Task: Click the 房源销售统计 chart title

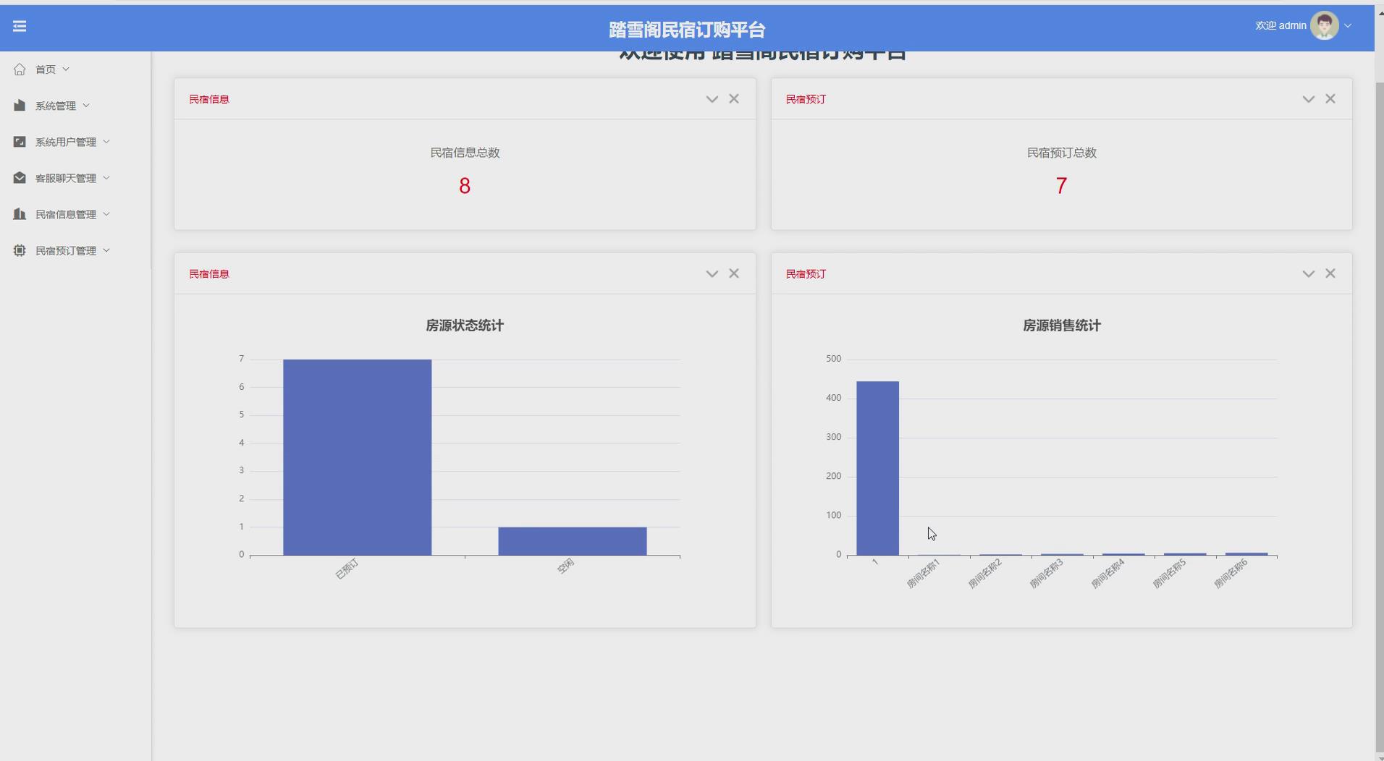Action: click(1061, 326)
